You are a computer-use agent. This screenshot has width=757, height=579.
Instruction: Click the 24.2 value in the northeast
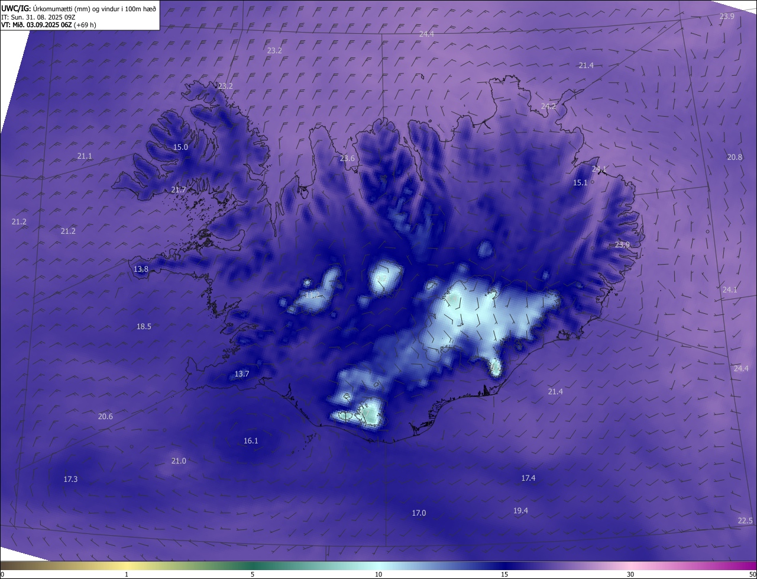549,106
